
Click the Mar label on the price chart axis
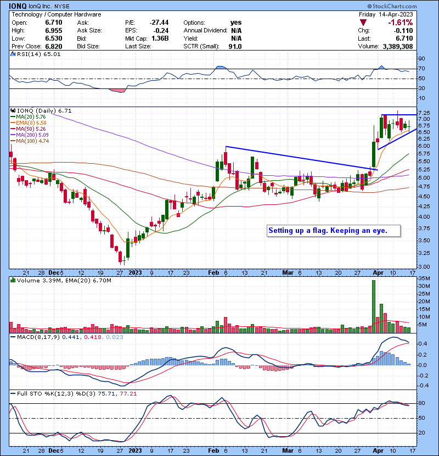[288, 273]
